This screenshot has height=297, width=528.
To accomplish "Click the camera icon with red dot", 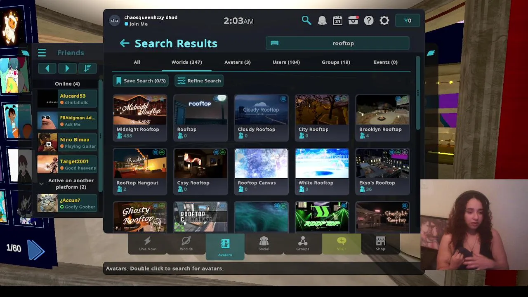I will [353, 21].
